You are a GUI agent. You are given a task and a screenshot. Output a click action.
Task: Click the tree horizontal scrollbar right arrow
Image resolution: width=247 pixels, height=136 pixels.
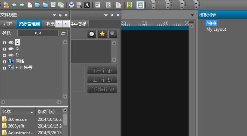pos(59,103)
